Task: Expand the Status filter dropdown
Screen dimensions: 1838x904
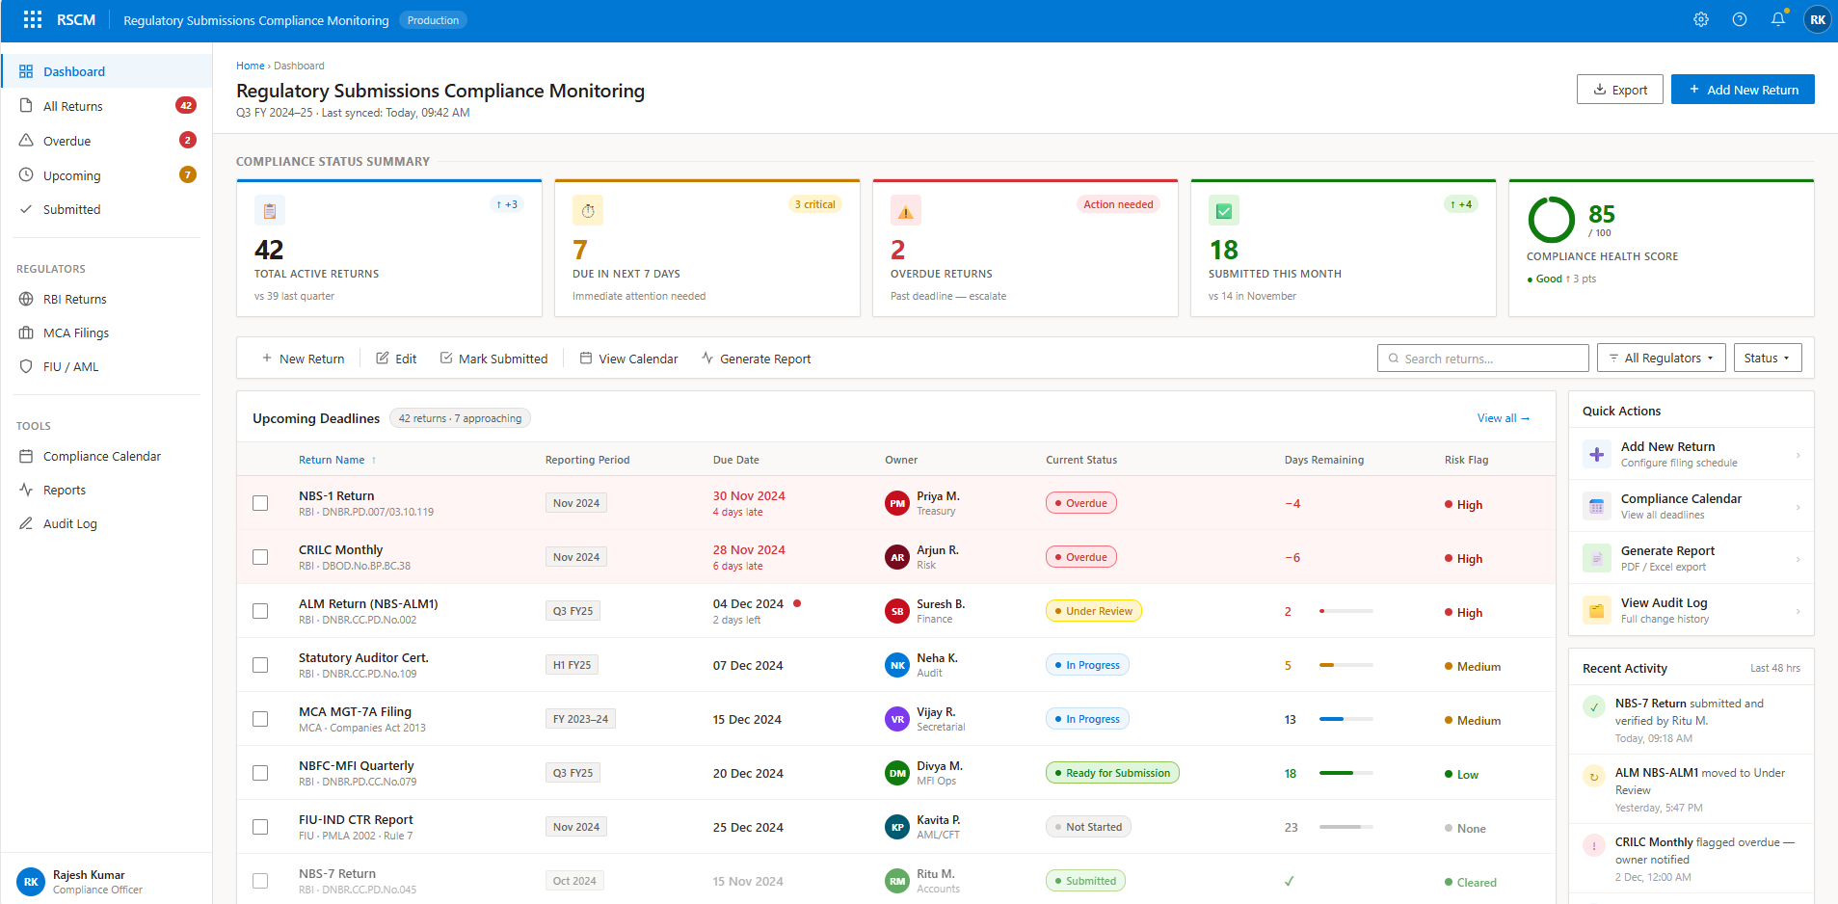Action: click(x=1767, y=358)
